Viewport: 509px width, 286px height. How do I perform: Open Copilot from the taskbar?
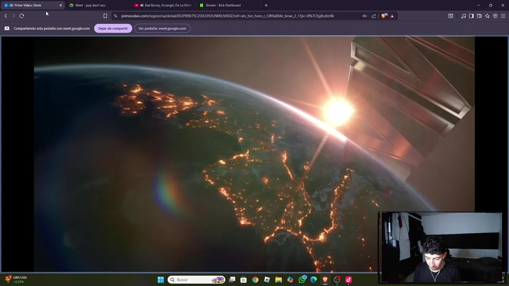[290, 280]
